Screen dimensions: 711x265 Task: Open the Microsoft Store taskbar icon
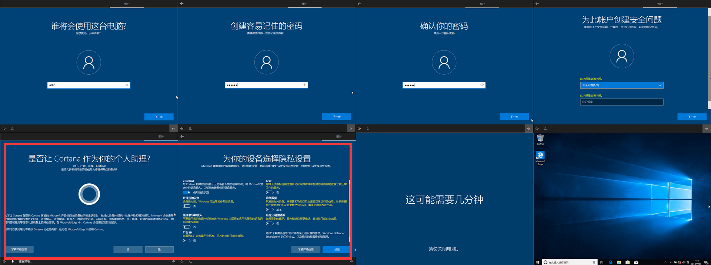point(627,262)
